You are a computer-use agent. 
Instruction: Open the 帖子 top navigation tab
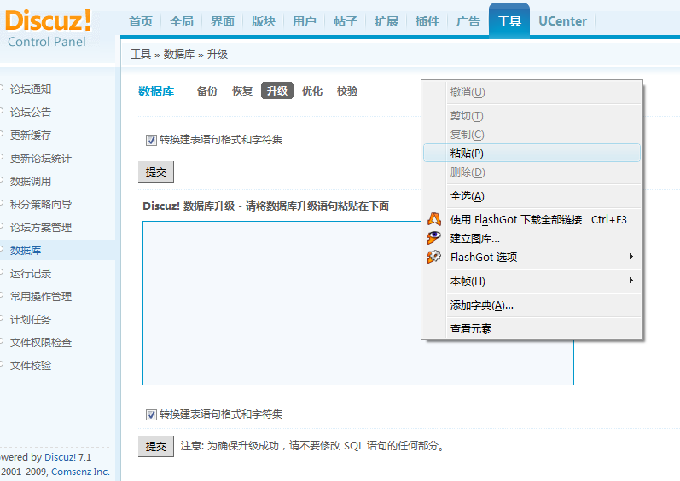click(346, 21)
